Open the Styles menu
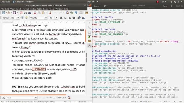The image size is (184, 103). [x=33, y=9]
